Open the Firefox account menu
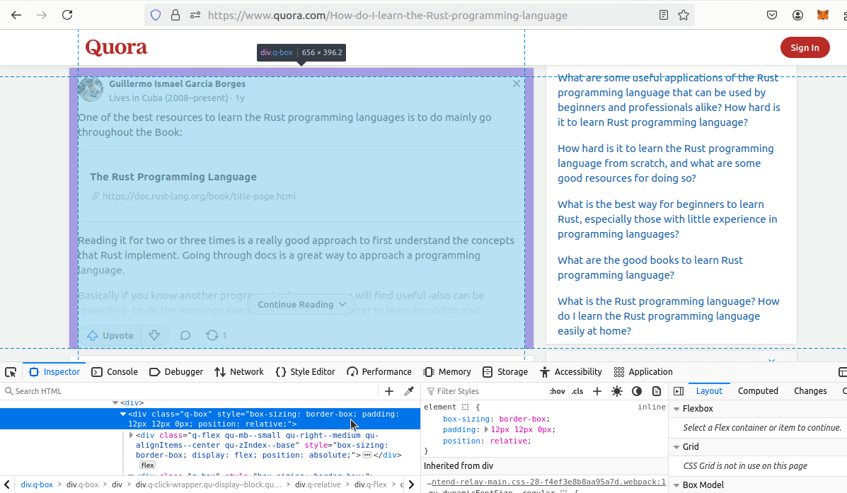This screenshot has width=847, height=493. [797, 15]
